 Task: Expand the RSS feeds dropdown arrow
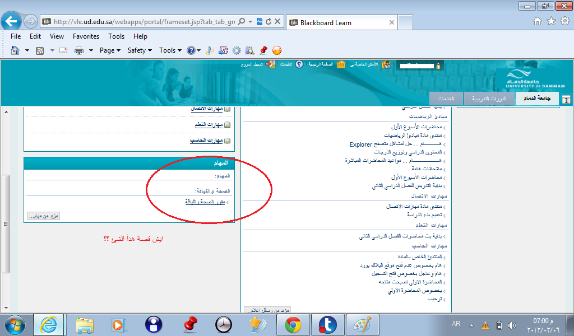[x=52, y=50]
